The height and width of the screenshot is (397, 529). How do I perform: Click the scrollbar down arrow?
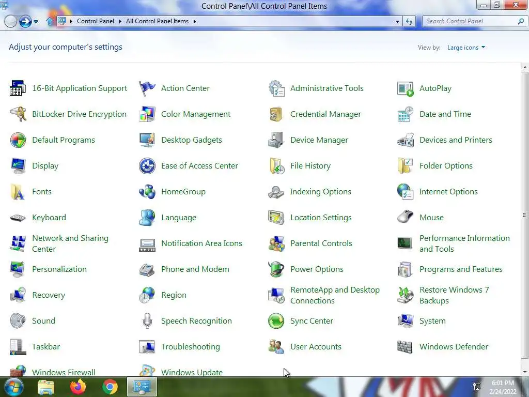524,372
